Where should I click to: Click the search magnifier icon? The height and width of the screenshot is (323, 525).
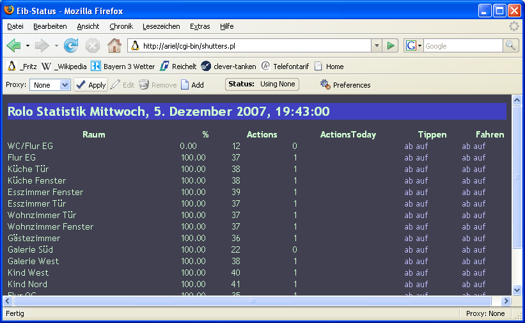pos(510,45)
